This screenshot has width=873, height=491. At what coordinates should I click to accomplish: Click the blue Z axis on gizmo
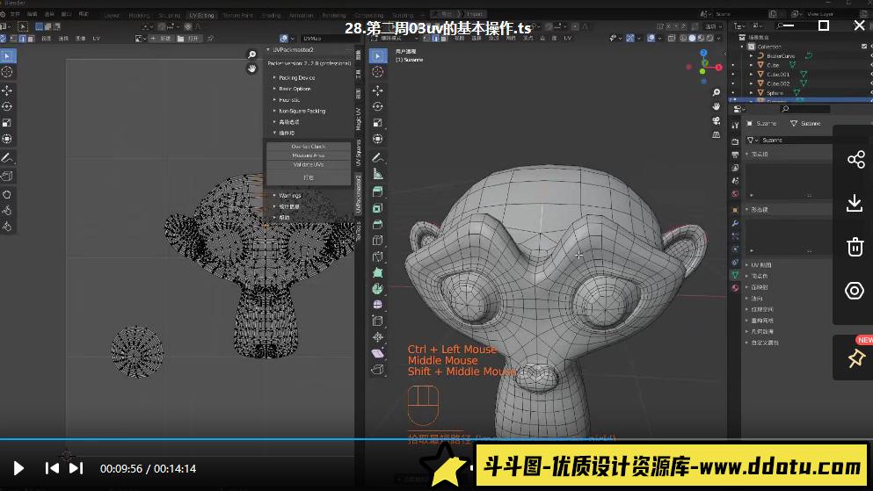point(703,53)
